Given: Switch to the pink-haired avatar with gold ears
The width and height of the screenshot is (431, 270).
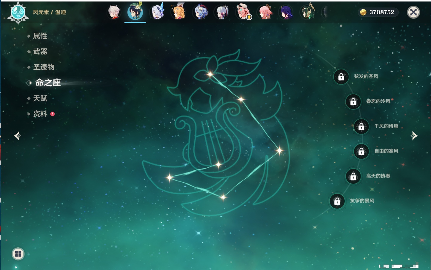Looking at the screenshot, I should [265, 12].
